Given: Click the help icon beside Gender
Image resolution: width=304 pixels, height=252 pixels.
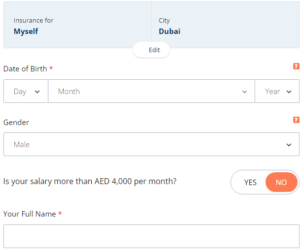Looking at the screenshot, I should click(x=296, y=120).
